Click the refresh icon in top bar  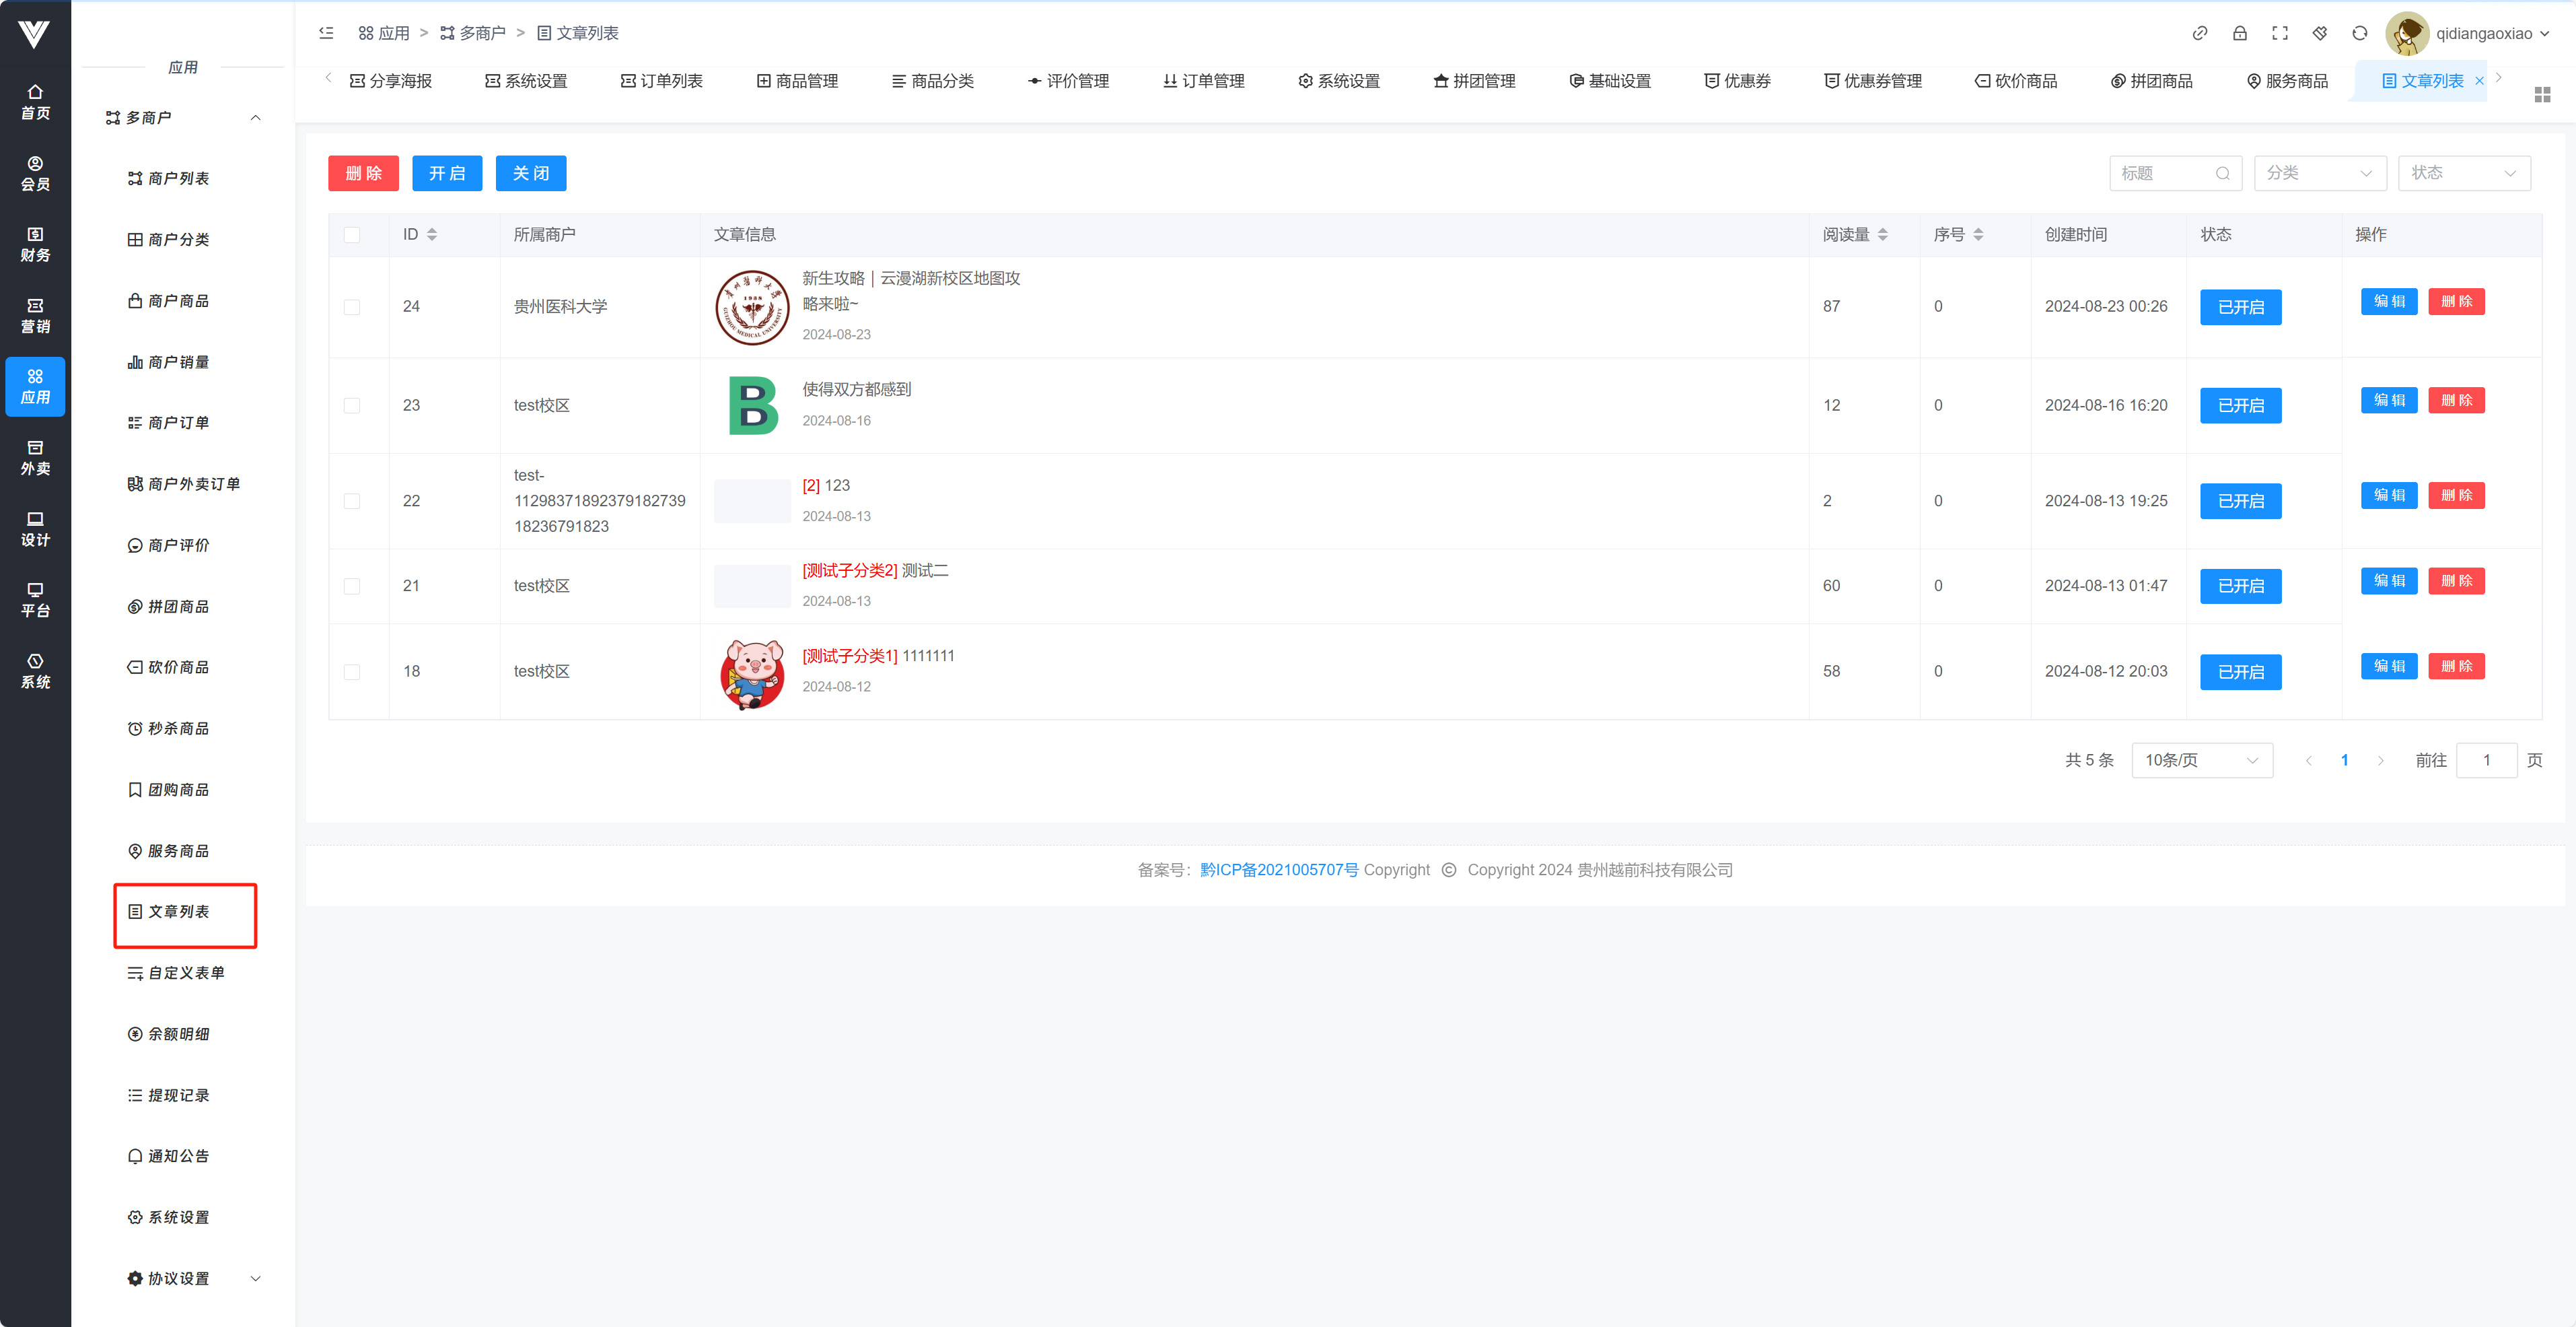(x=2359, y=33)
